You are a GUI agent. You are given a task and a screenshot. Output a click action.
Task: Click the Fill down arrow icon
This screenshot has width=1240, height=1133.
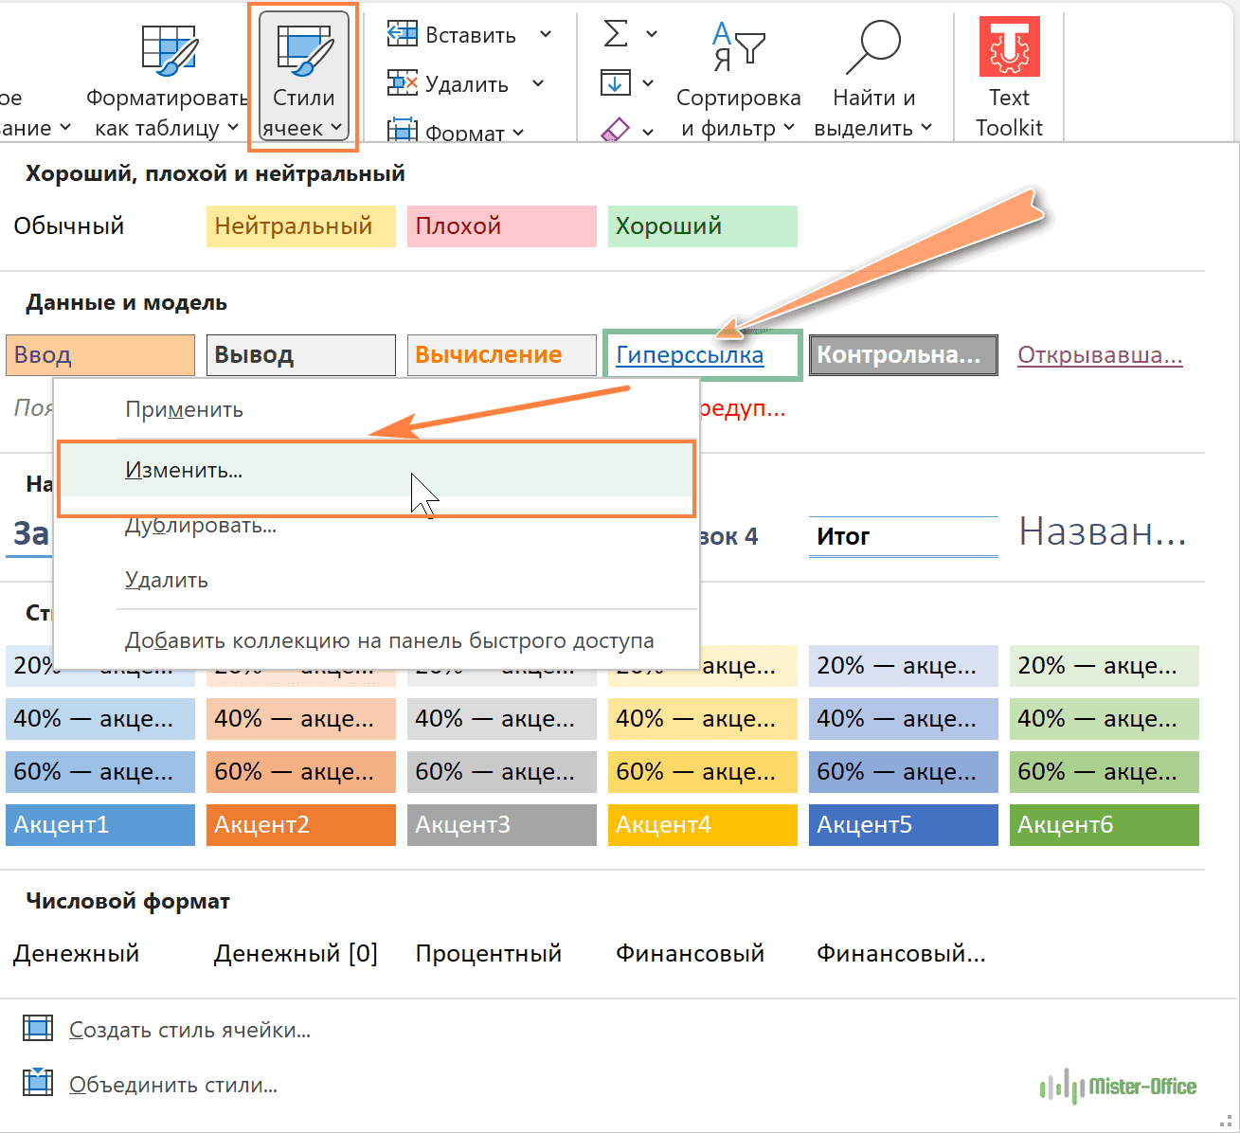pyautogui.click(x=616, y=83)
